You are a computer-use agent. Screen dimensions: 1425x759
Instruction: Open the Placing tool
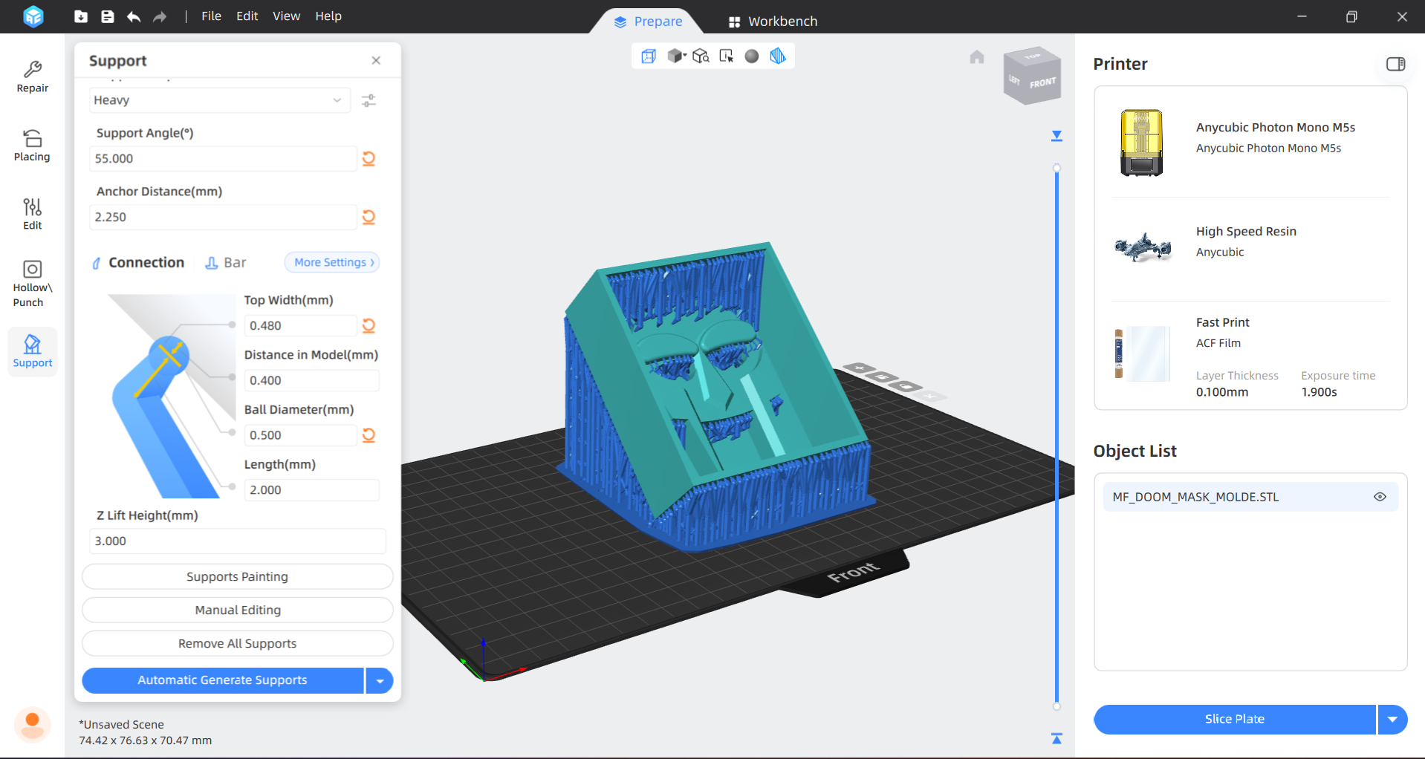pyautogui.click(x=32, y=146)
